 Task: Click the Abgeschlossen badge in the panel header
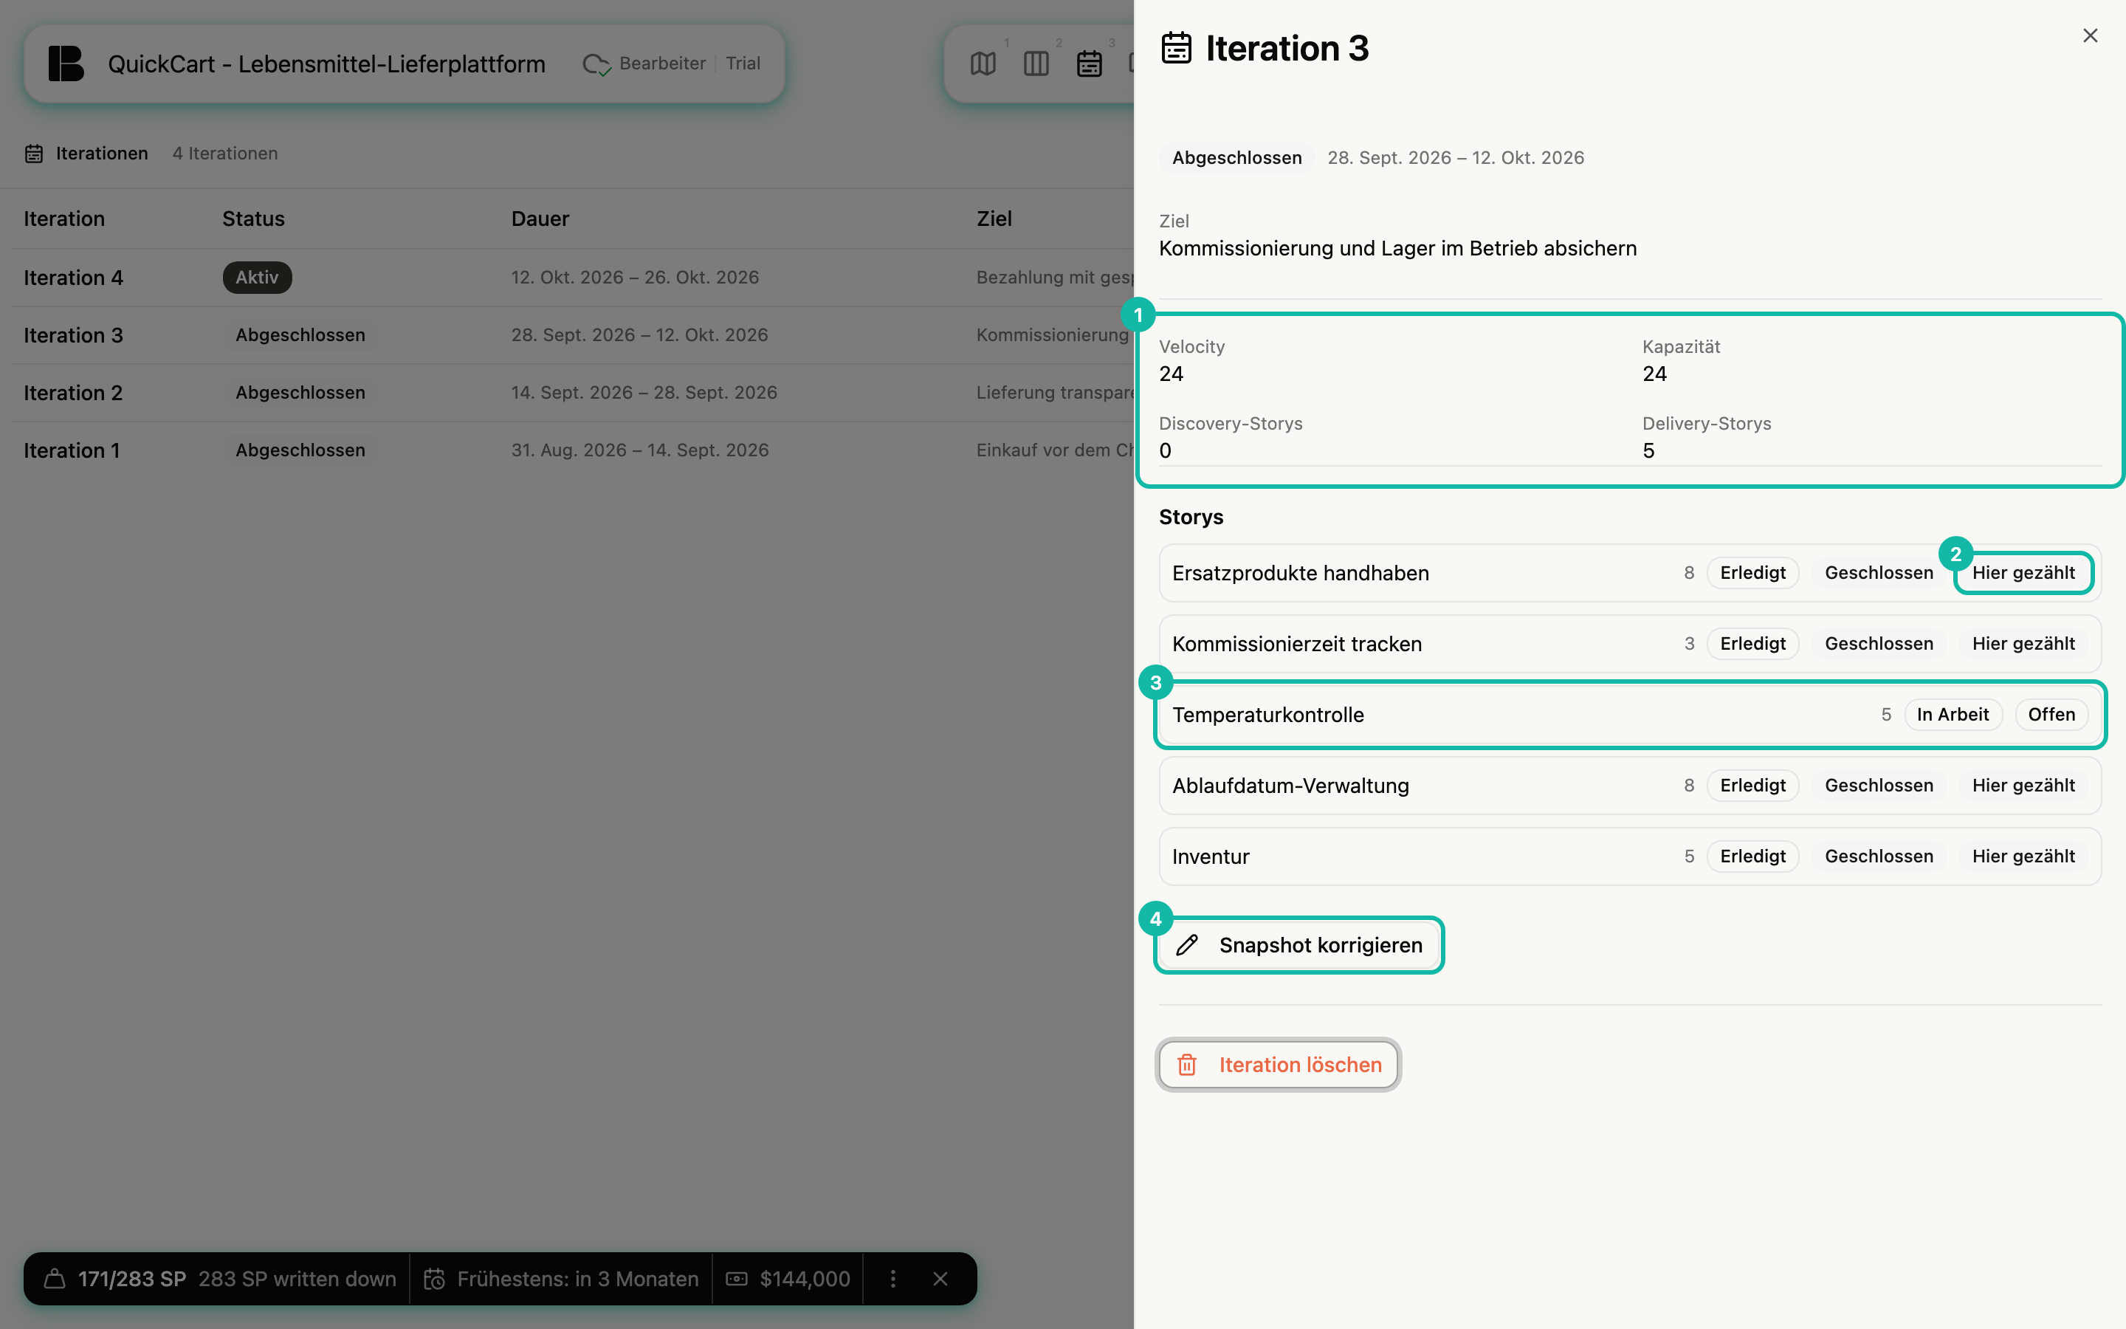click(x=1237, y=158)
